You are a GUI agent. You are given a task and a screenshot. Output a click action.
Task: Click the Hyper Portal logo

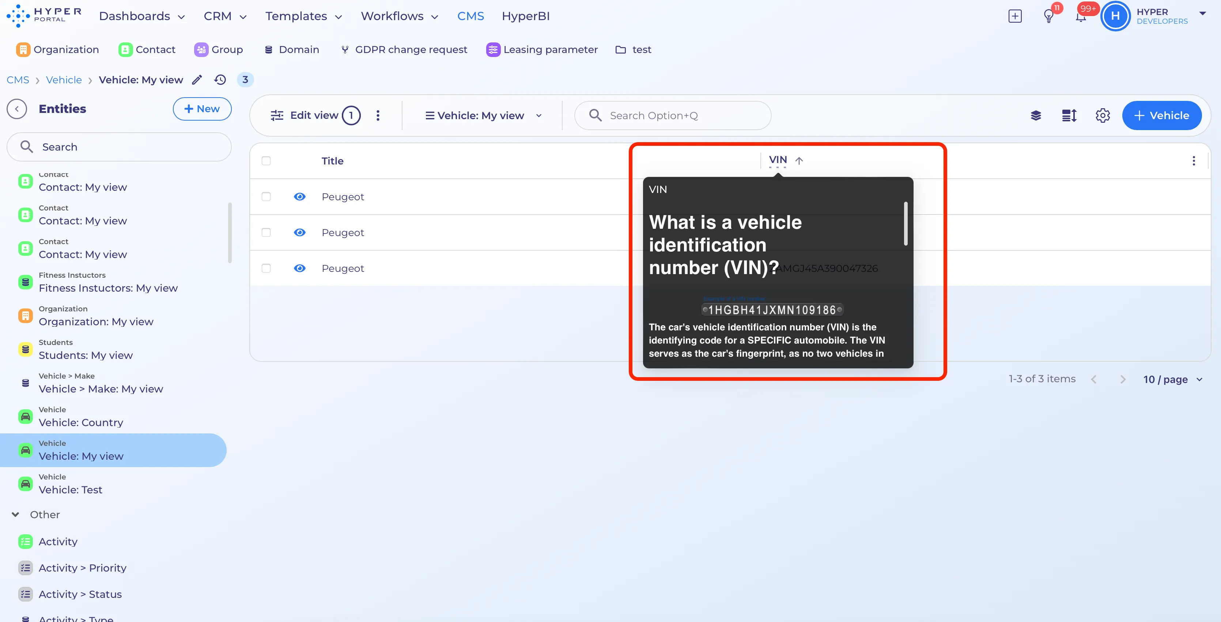point(44,16)
